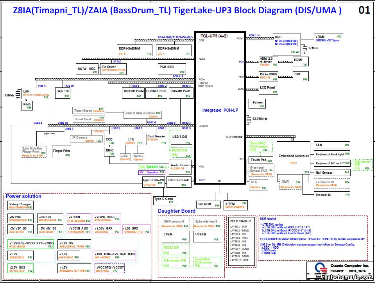
Task: Select the Keyboard Backlight block
Action: pos(332,154)
